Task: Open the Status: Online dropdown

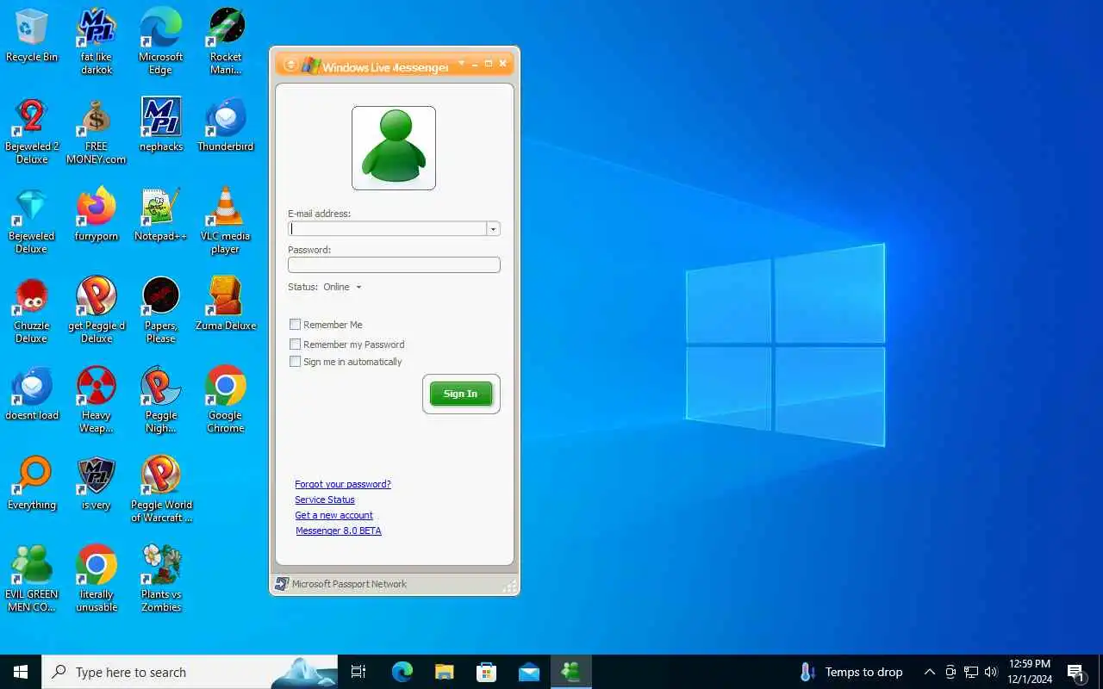Action: pos(341,287)
